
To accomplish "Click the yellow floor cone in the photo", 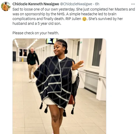I will tap(23, 60).
